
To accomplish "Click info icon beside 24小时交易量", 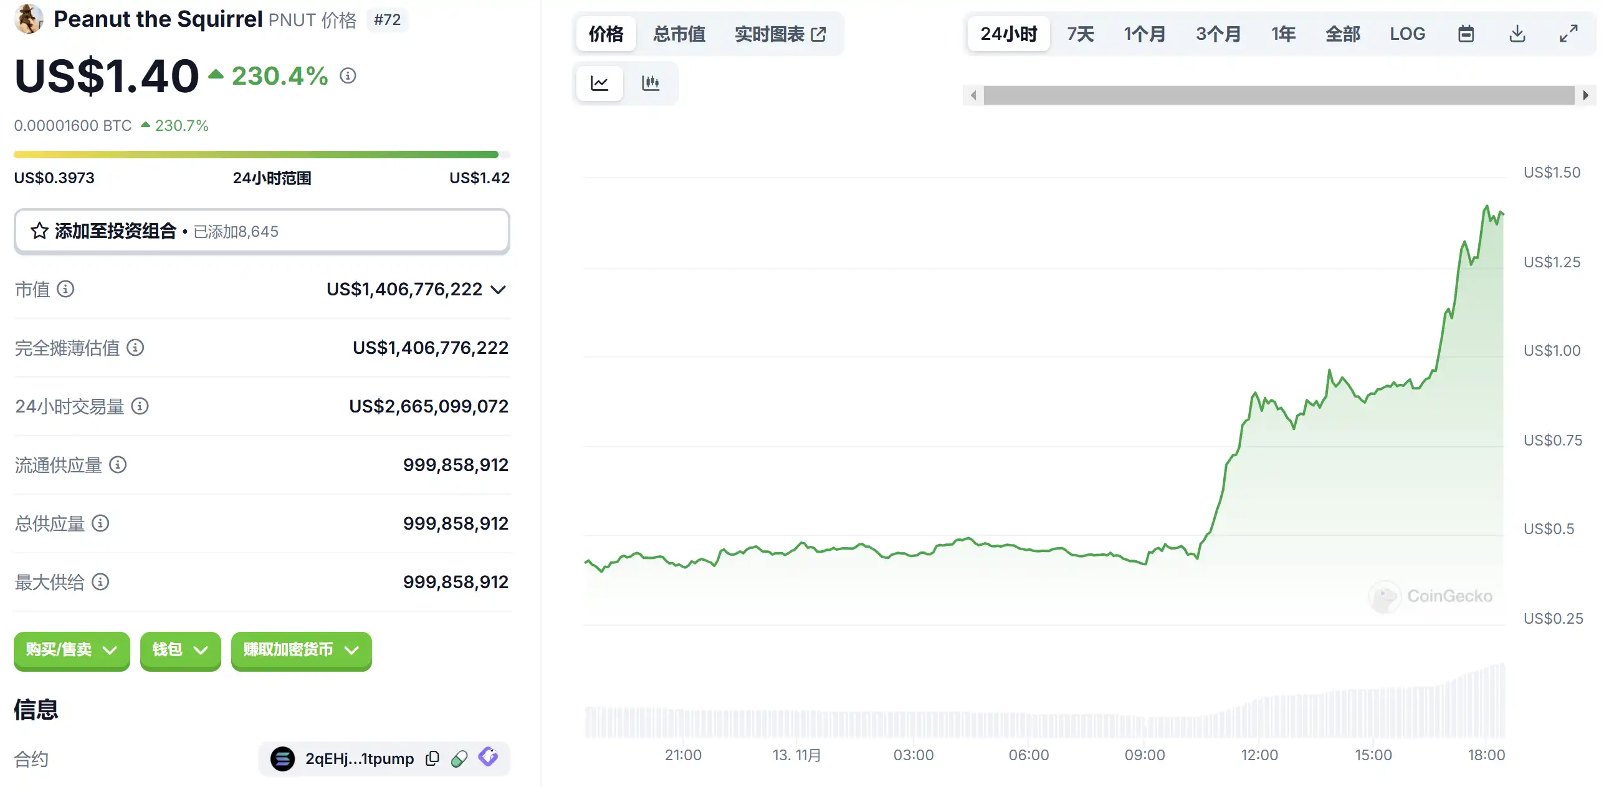I will point(140,406).
